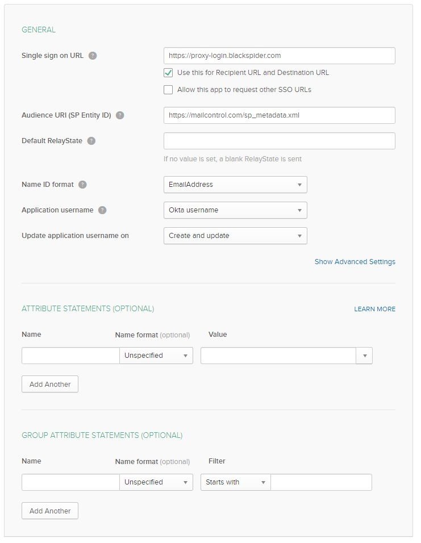Image resolution: width=421 pixels, height=543 pixels.
Task: Open Application username dropdown
Action: point(235,210)
